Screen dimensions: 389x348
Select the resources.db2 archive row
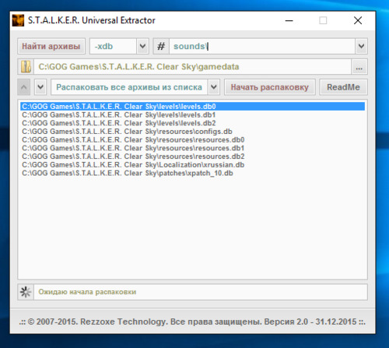[x=193, y=156]
